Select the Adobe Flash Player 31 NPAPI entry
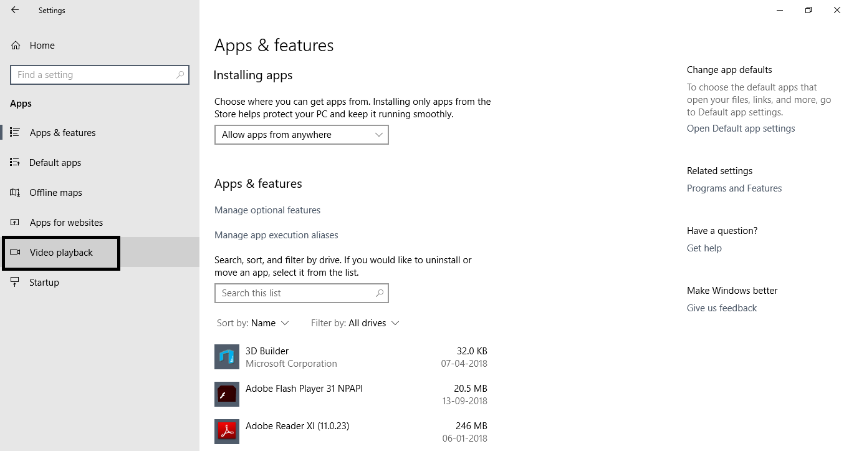Image resolution: width=849 pixels, height=451 pixels. tap(304, 389)
